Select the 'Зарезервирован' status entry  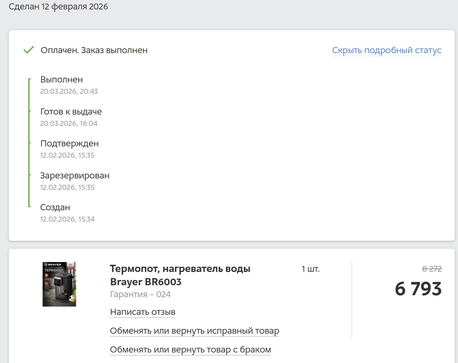(x=75, y=176)
